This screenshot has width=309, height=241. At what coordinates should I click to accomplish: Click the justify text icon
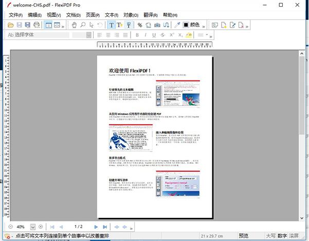[125, 35]
